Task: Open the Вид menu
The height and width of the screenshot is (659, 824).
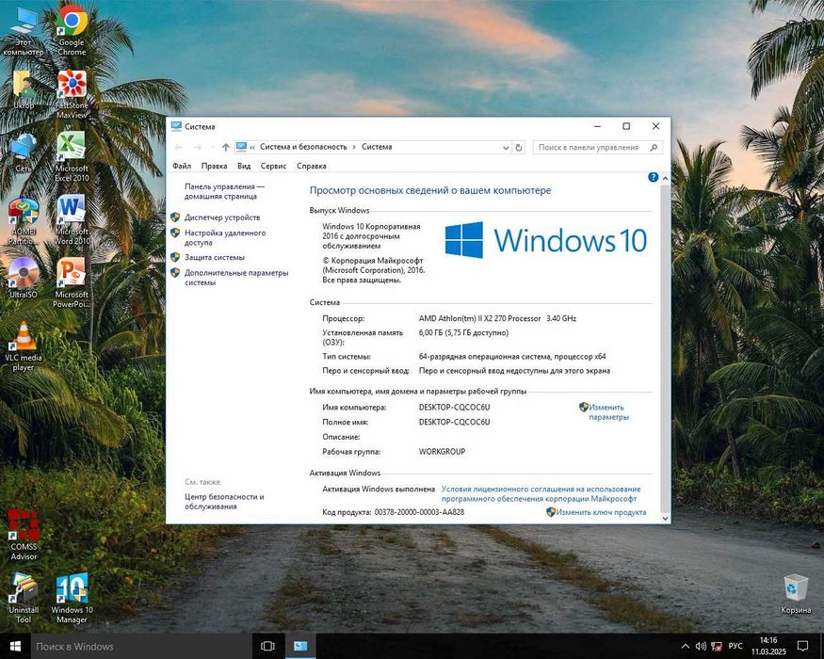Action: coord(244,166)
